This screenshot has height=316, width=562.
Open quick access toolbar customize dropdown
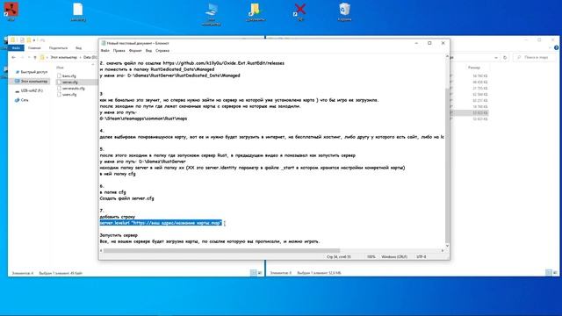click(x=34, y=39)
